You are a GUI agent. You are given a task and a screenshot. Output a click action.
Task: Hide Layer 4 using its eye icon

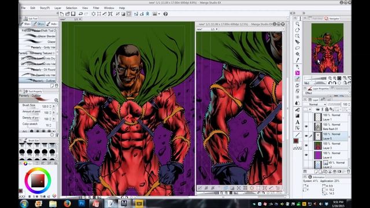pos(306,155)
